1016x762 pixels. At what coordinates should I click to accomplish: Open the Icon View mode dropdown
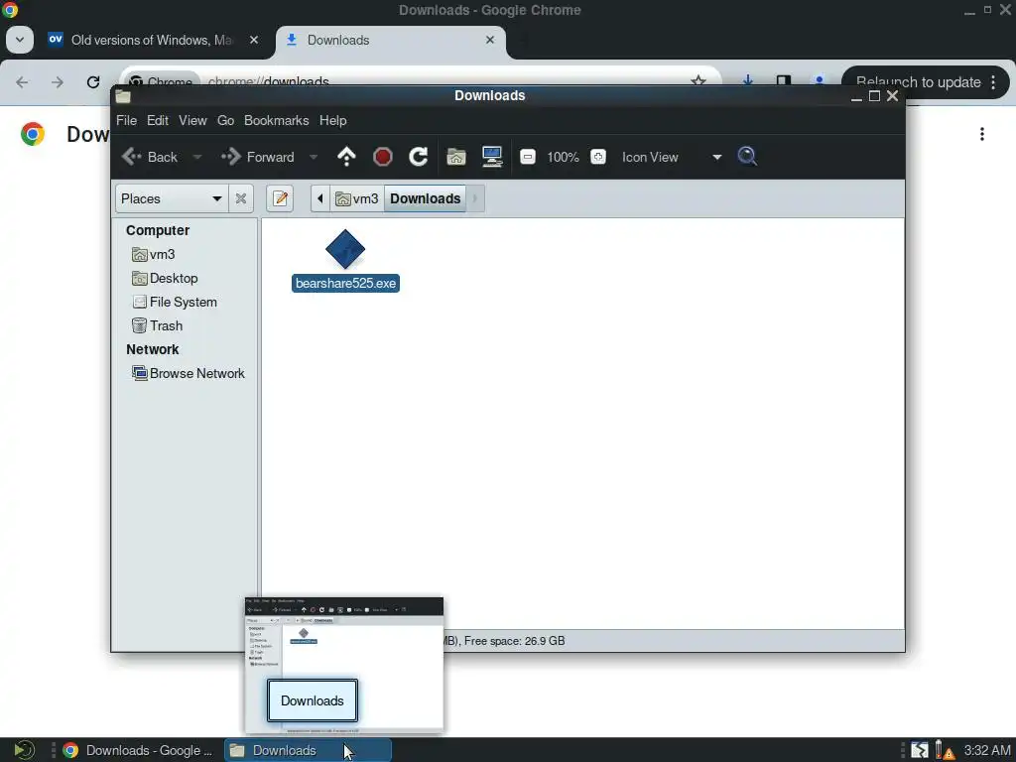[x=672, y=157]
